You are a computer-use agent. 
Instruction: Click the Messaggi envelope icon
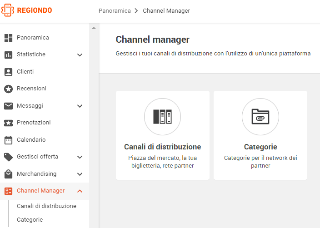(8, 106)
